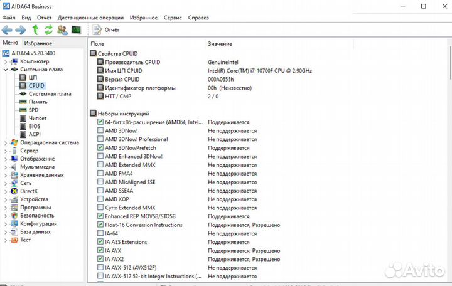Open the Вид menu
The image size is (452, 286).
pos(26,18)
